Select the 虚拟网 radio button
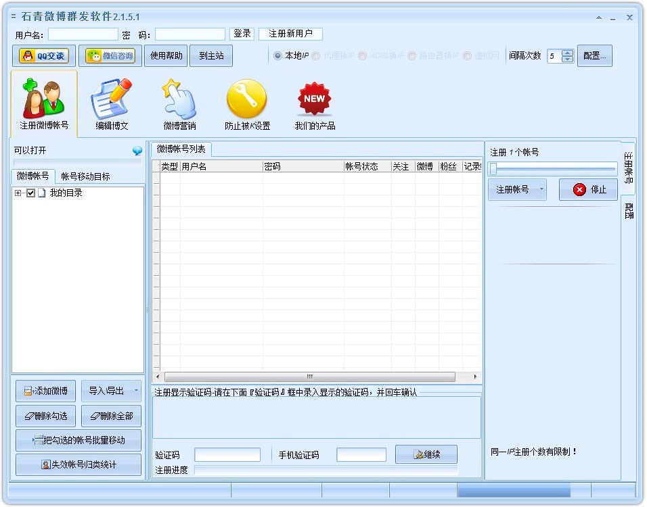The height and width of the screenshot is (507, 647). (467, 55)
